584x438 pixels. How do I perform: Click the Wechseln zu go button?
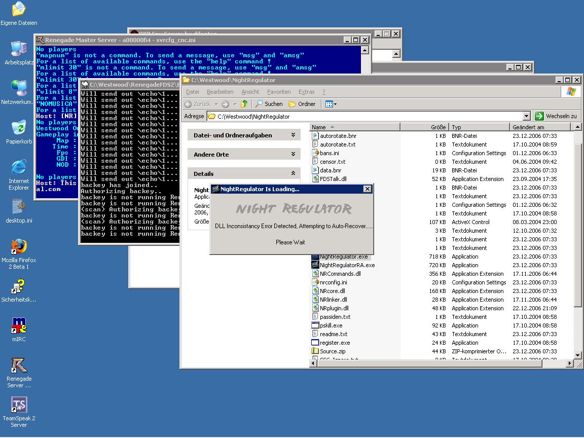[x=556, y=116]
